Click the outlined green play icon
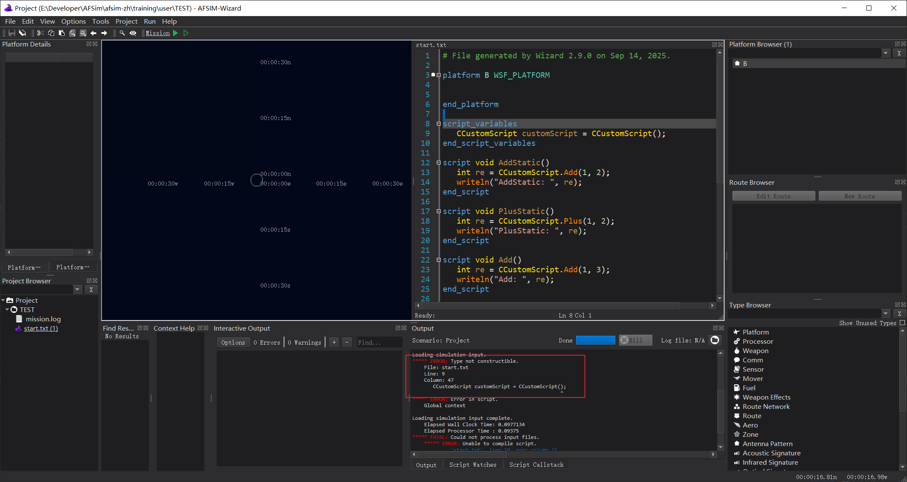This screenshot has height=482, width=907. (186, 33)
